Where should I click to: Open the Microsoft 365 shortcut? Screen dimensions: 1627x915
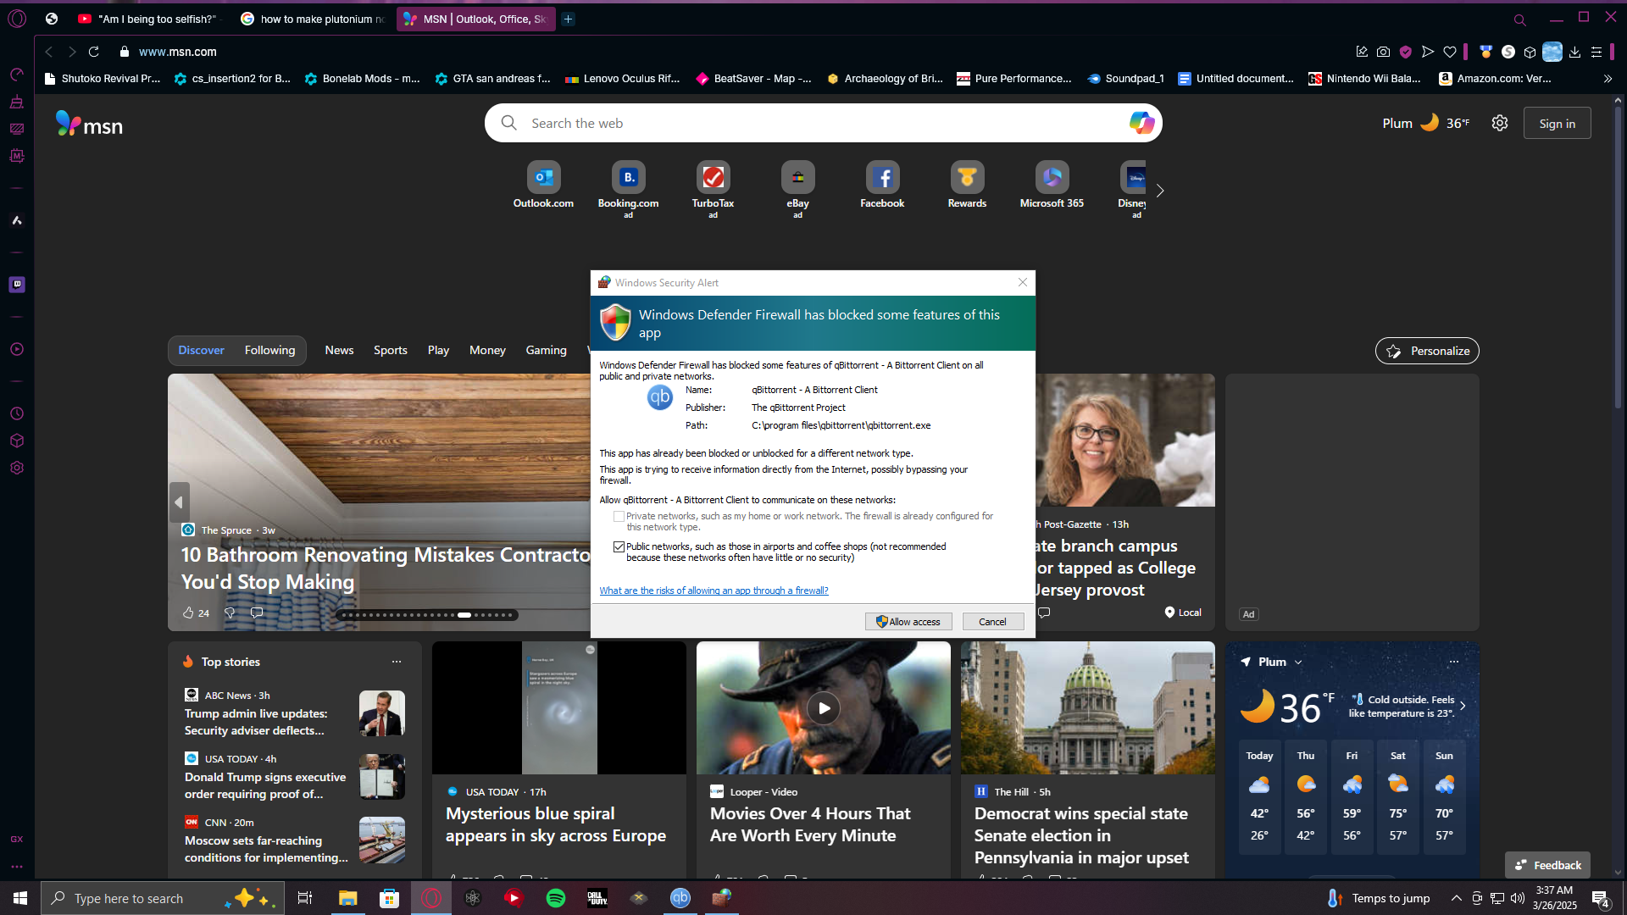point(1052,186)
